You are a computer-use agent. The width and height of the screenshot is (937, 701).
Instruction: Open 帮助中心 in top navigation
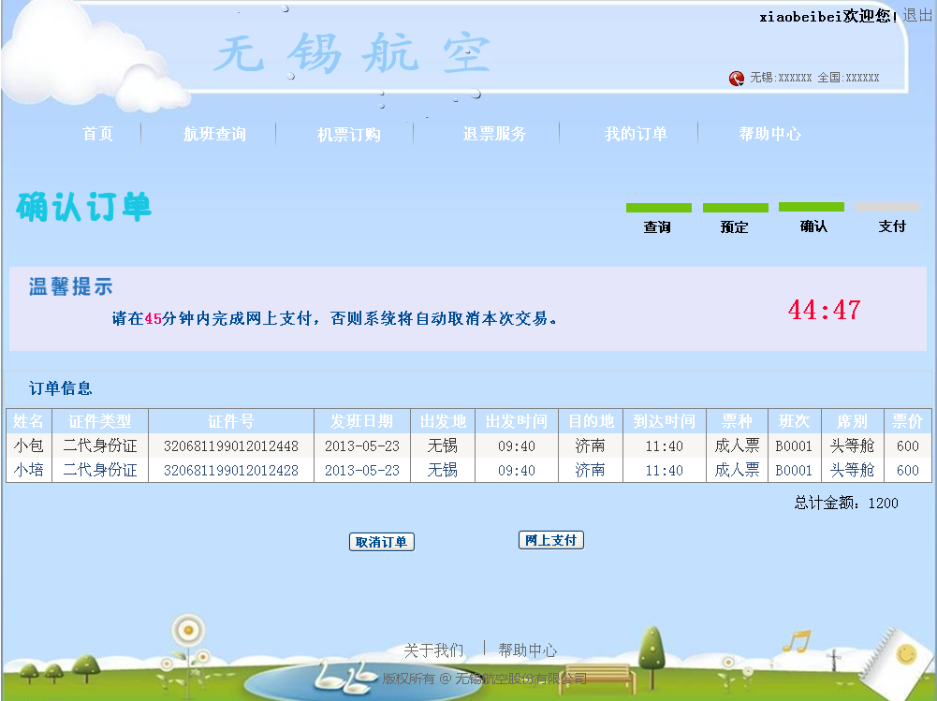(x=769, y=134)
